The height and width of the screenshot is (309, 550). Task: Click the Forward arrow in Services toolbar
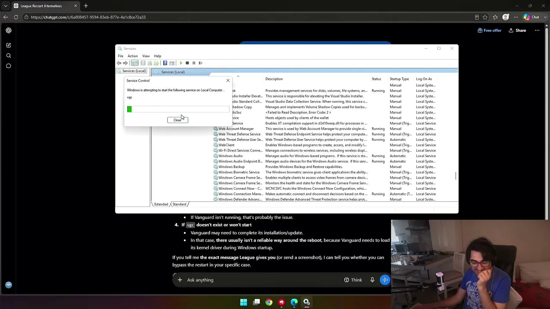click(x=125, y=63)
